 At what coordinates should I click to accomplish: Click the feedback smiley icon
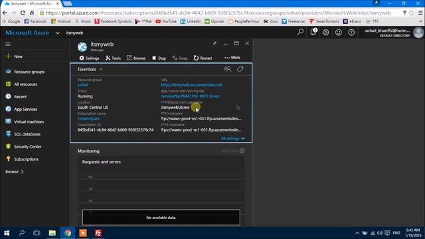click(339, 33)
